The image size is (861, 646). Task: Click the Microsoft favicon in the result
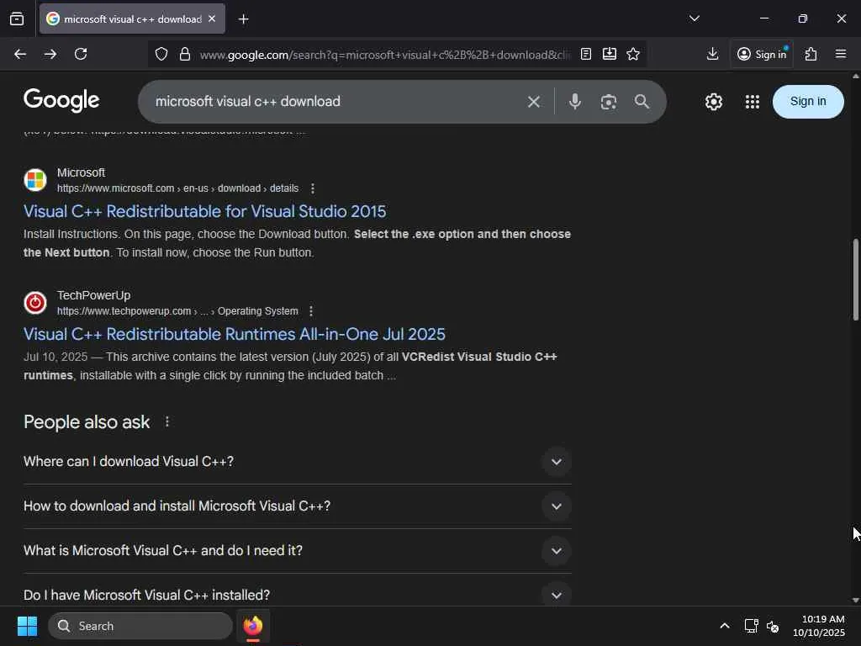tap(35, 180)
